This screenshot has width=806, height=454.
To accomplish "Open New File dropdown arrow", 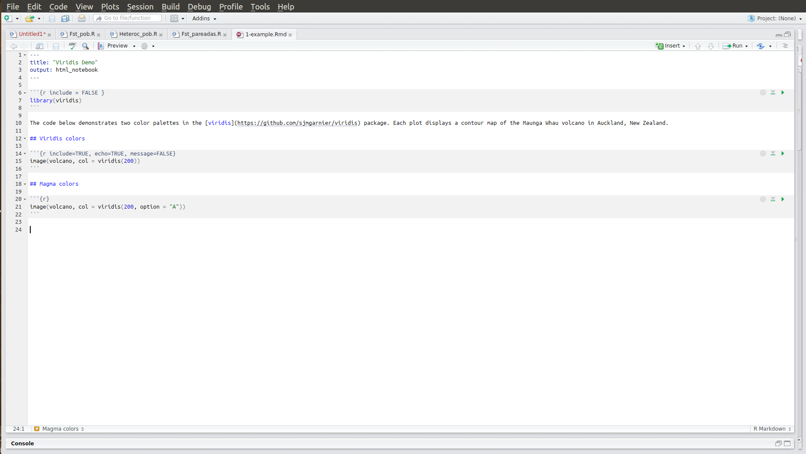I will [17, 19].
